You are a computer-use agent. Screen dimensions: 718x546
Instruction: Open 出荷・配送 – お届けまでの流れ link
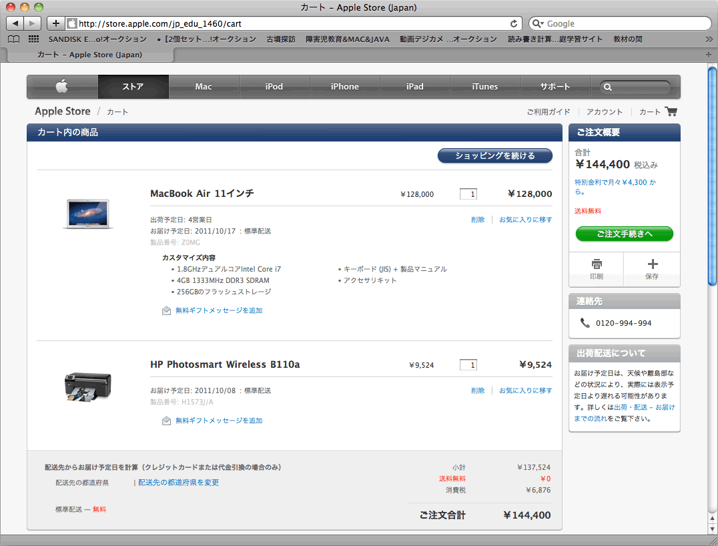click(x=625, y=413)
